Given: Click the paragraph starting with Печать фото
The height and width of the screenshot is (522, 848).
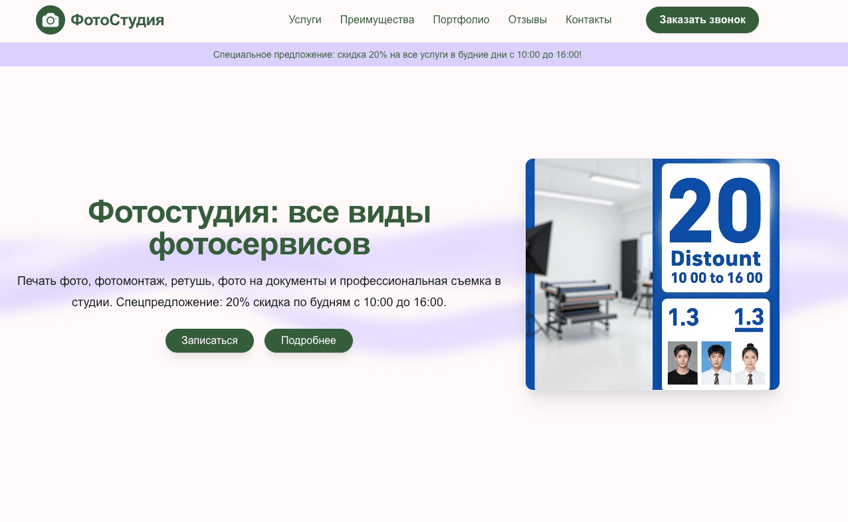Looking at the screenshot, I should (259, 292).
